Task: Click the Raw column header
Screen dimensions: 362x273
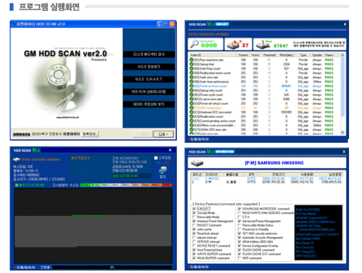Action: click(286, 55)
